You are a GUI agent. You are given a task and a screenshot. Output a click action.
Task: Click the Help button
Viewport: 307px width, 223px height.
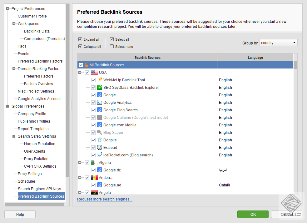pyautogui.click(x=20, y=214)
